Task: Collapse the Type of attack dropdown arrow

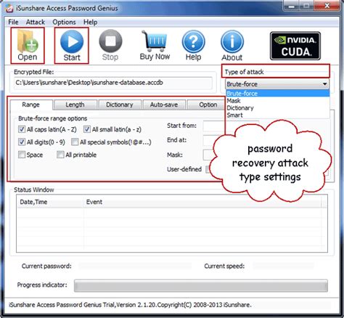Action: point(324,84)
